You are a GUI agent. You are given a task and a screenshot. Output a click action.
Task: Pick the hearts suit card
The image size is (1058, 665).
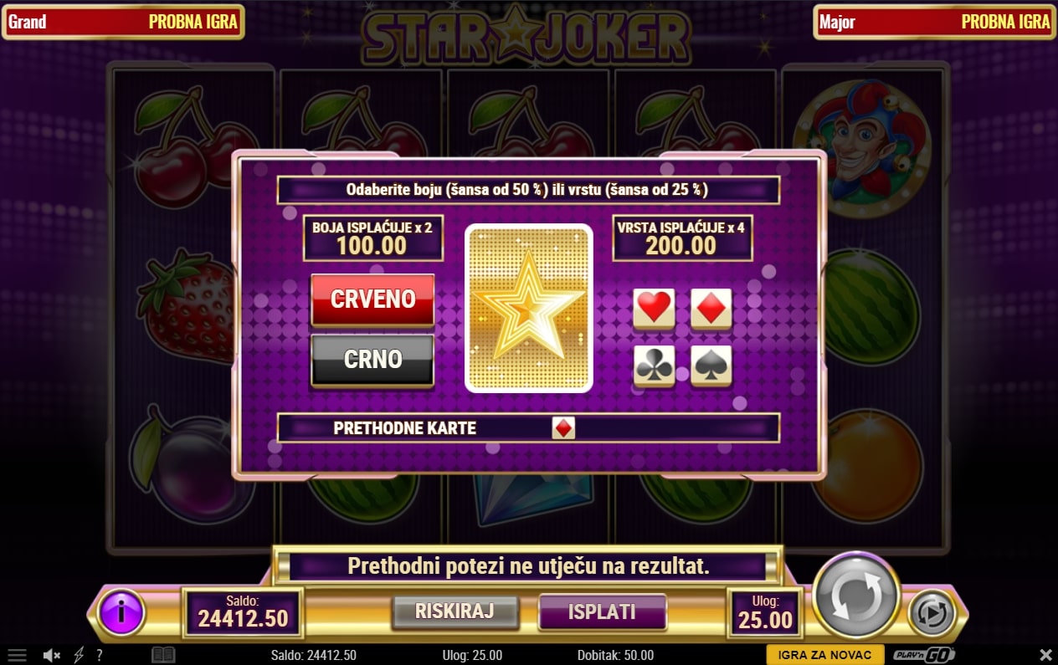[654, 309]
